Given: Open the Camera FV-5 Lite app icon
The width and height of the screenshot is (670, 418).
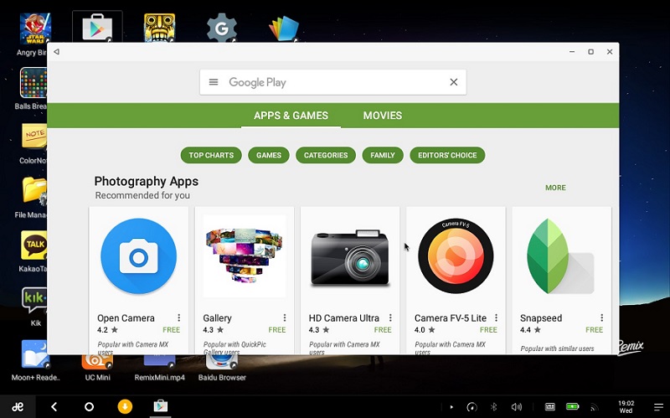Looking at the screenshot, I should pos(456,256).
